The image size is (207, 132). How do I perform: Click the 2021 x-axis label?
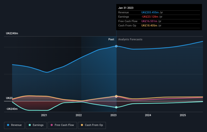tap(44, 115)
